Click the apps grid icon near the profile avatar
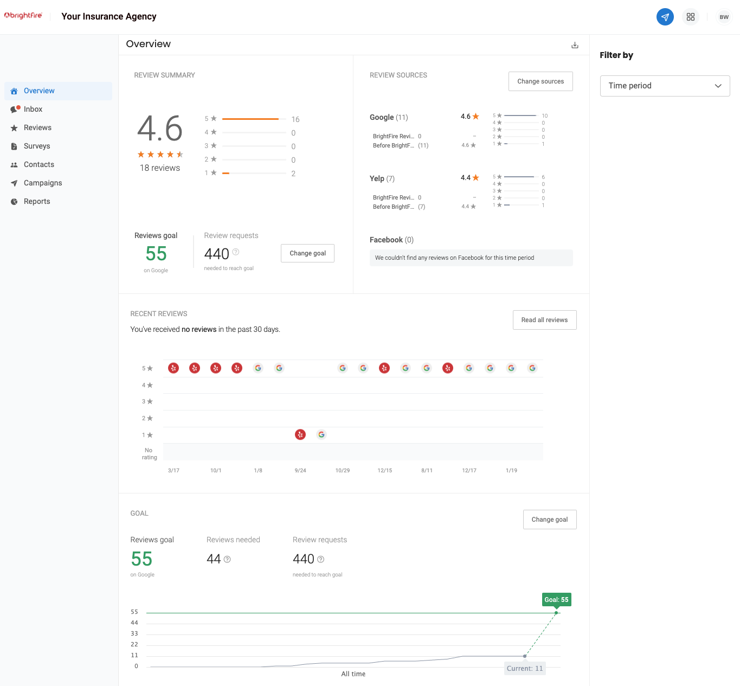This screenshot has width=740, height=686. (x=691, y=17)
